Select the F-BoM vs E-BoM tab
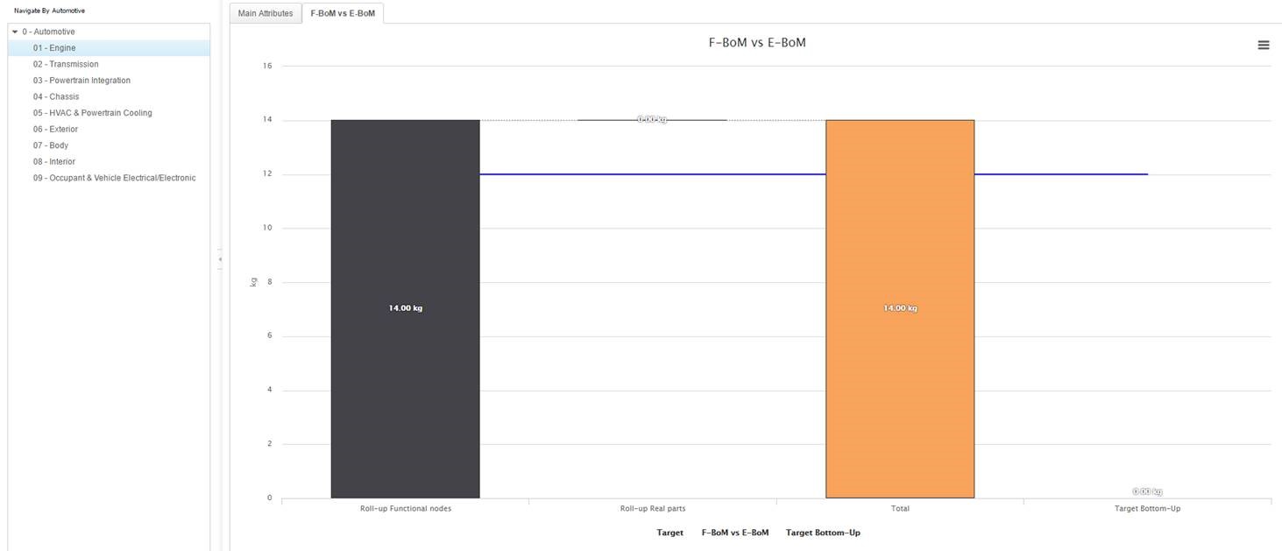 (342, 13)
